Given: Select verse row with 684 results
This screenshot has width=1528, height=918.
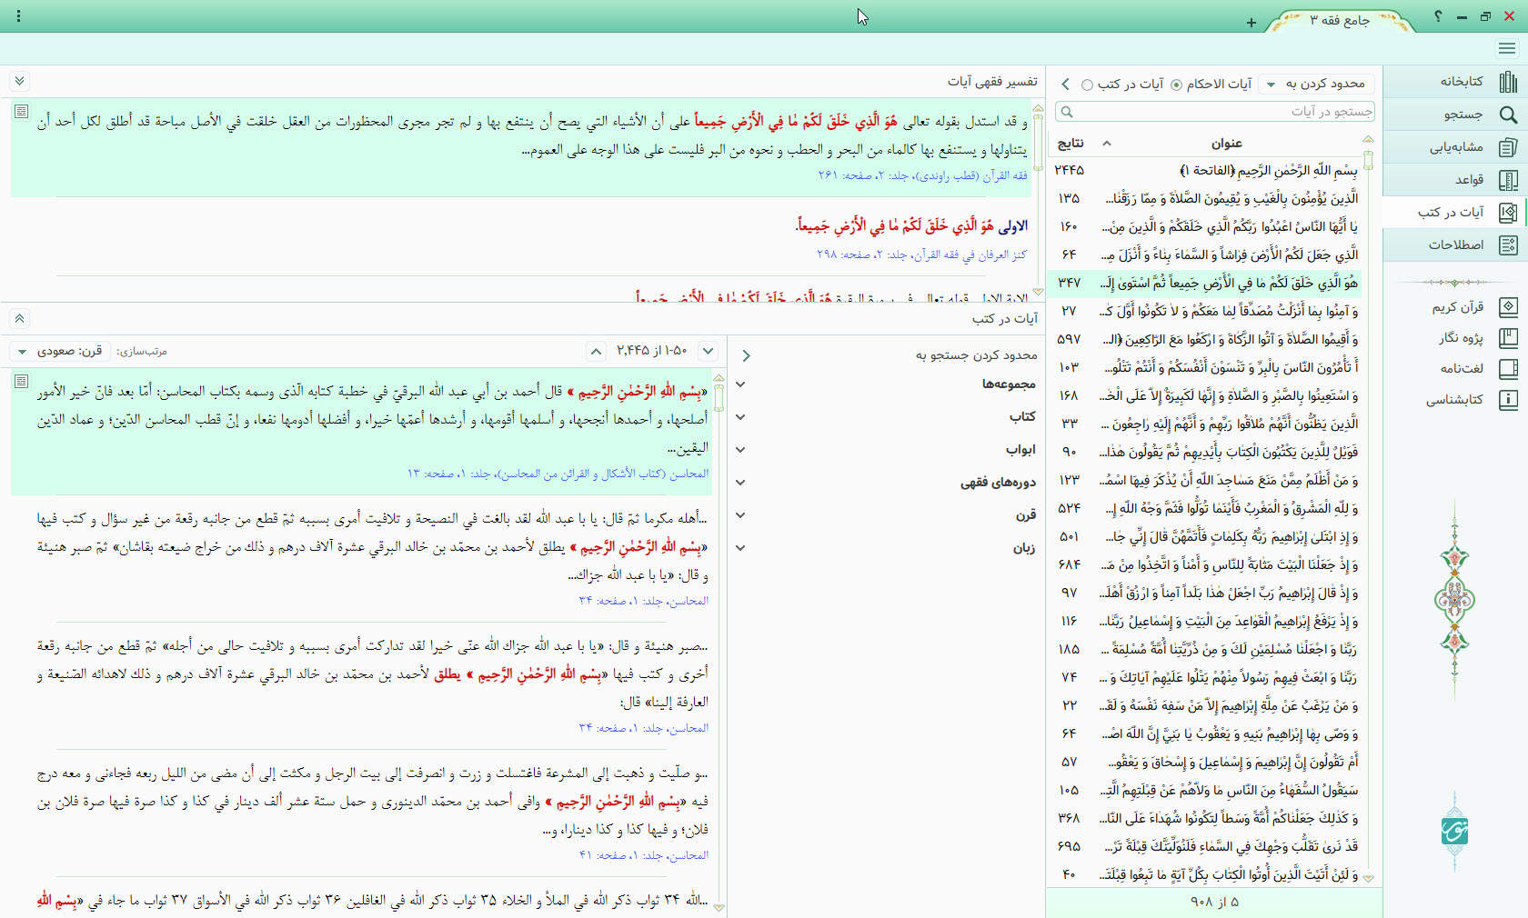Looking at the screenshot, I should click(1206, 565).
